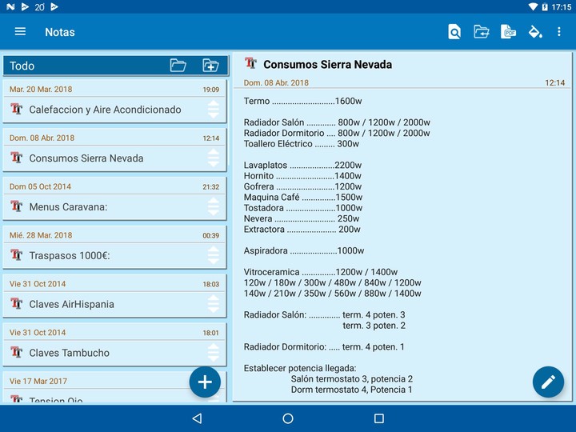Tap the Establecer potencia llegada line
The image size is (576, 432).
pos(300,368)
